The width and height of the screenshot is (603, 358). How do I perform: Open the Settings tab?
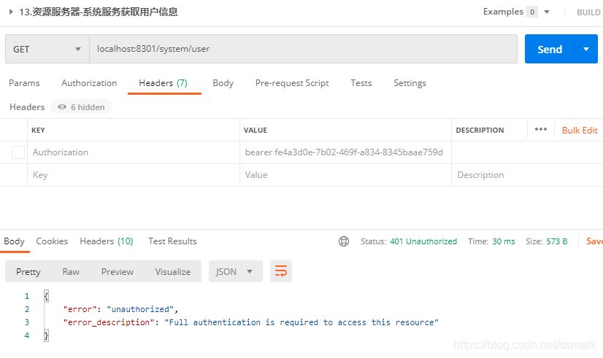410,83
